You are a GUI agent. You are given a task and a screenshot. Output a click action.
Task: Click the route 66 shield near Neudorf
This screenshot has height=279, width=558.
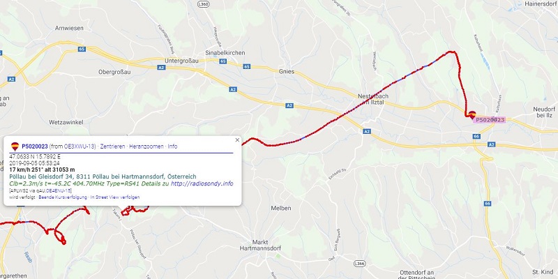(x=477, y=136)
